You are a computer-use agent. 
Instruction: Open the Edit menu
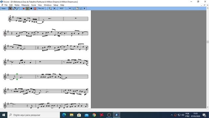(11, 5)
